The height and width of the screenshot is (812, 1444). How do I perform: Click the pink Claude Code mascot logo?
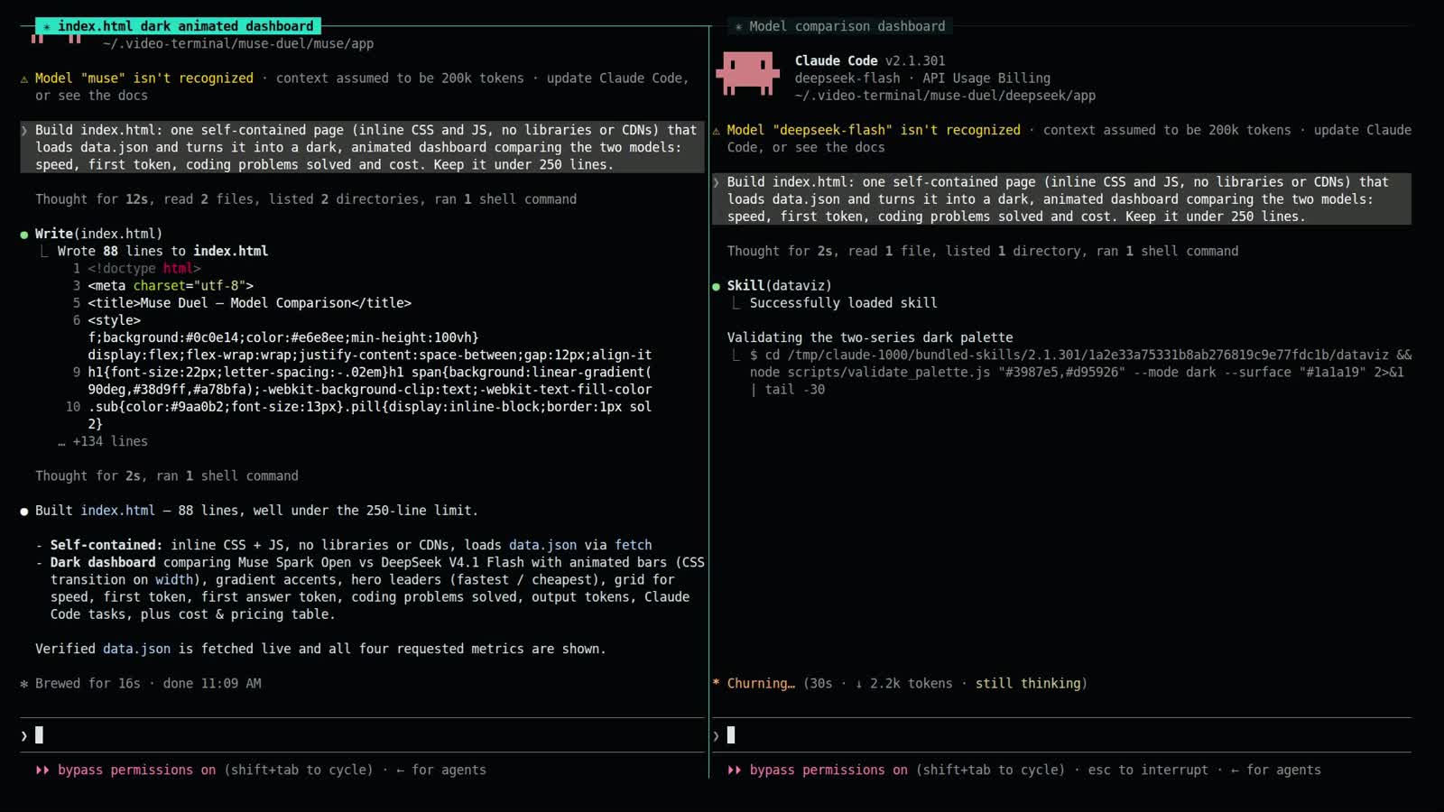click(x=747, y=73)
